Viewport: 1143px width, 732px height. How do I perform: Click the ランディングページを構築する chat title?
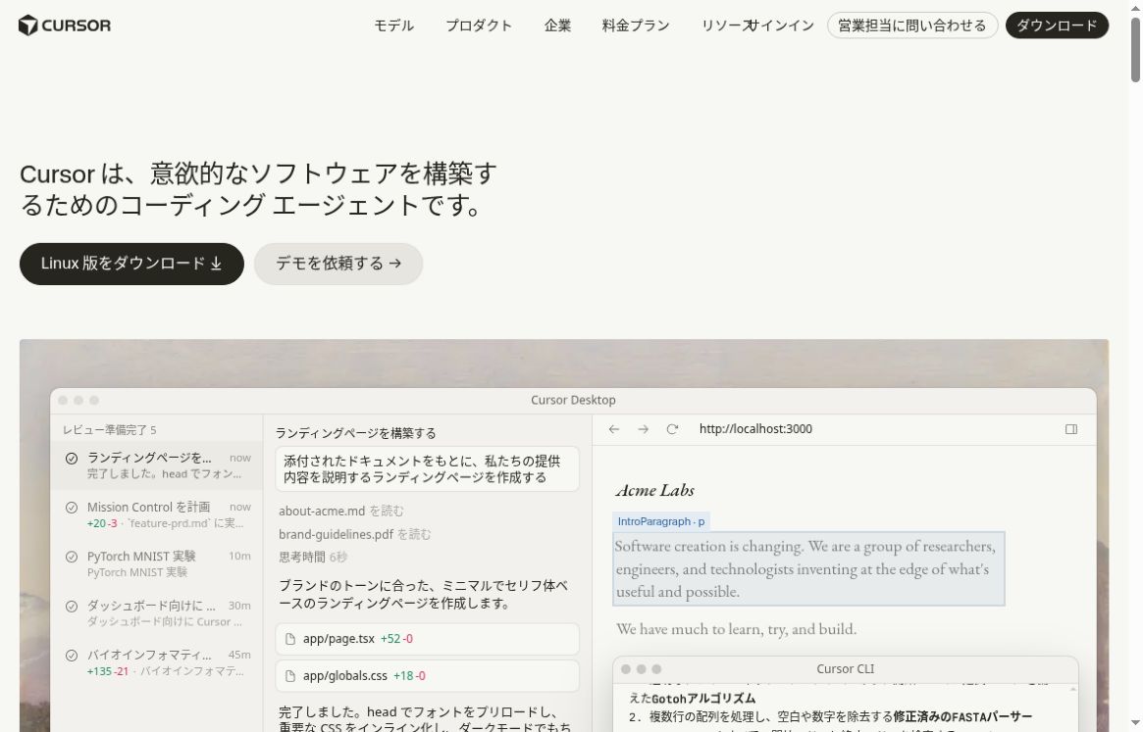point(356,433)
